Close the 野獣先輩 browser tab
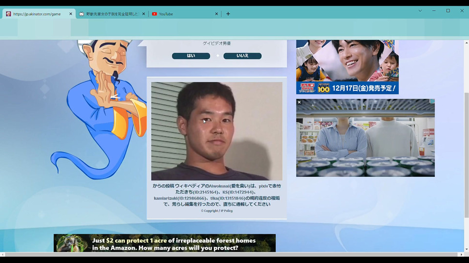 point(144,14)
